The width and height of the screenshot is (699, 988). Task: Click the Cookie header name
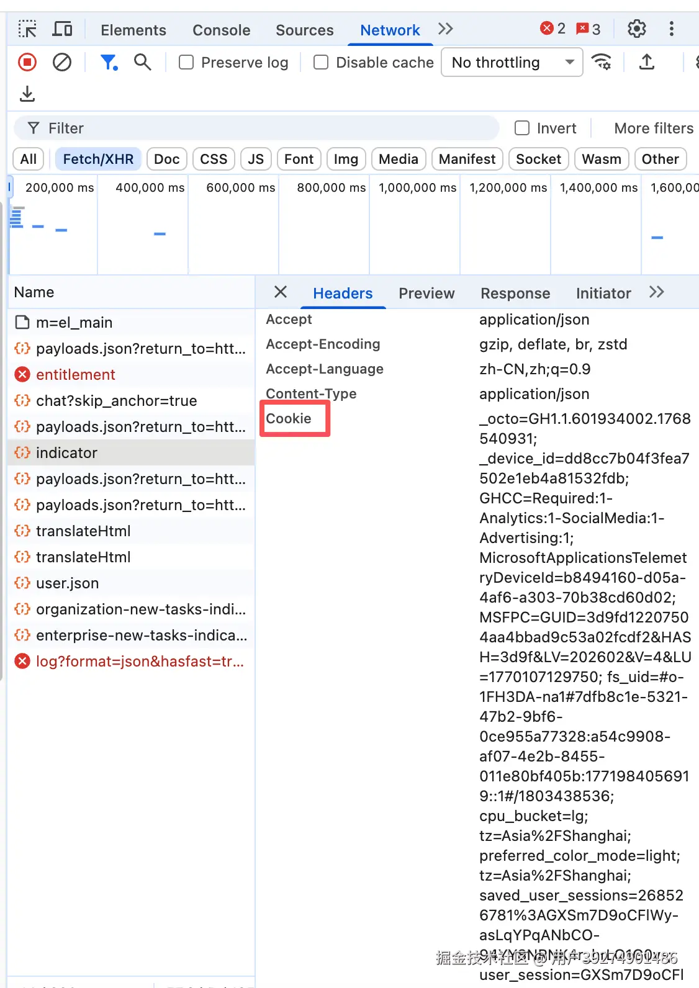(289, 418)
